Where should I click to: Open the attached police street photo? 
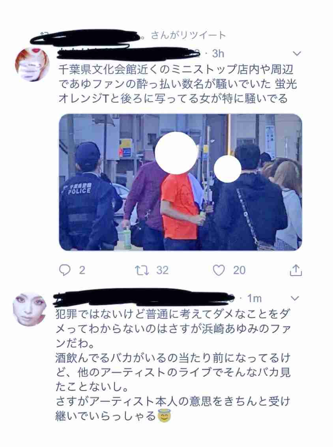[x=180, y=182]
